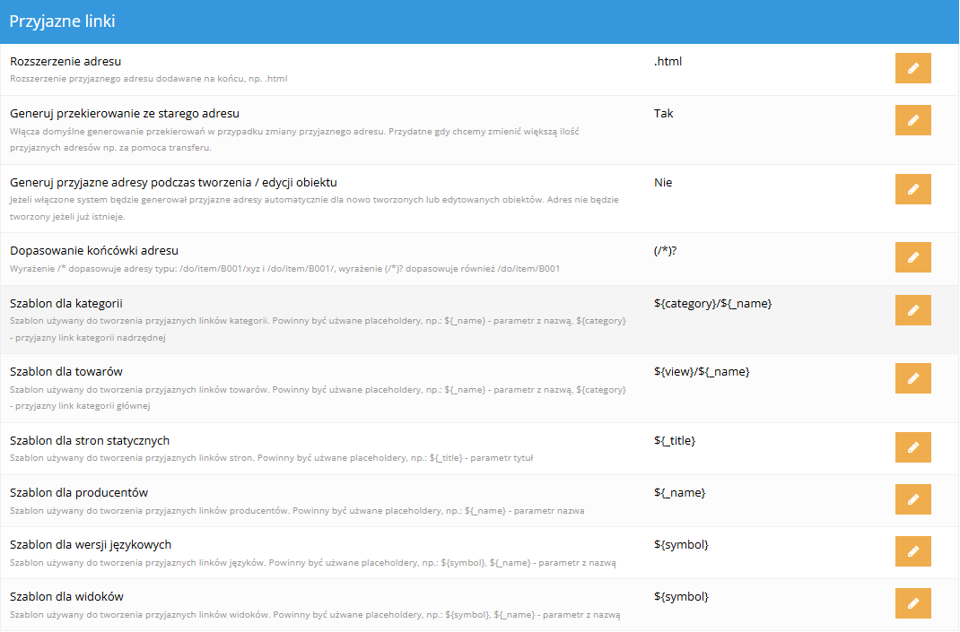
Task: Click the description mentioning "przyjaznych linków producentów"
Action: 297,510
